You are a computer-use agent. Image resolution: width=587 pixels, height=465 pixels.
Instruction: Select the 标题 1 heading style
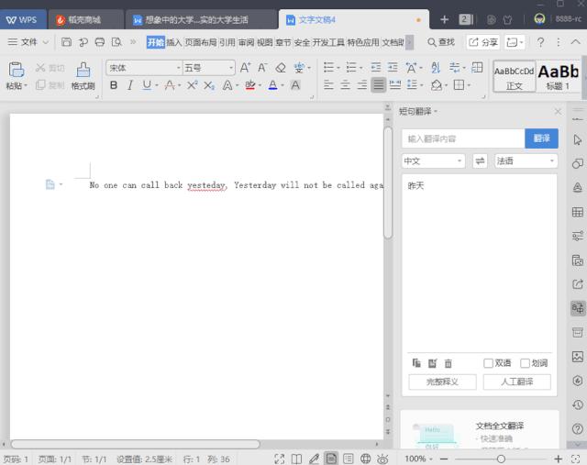point(558,76)
